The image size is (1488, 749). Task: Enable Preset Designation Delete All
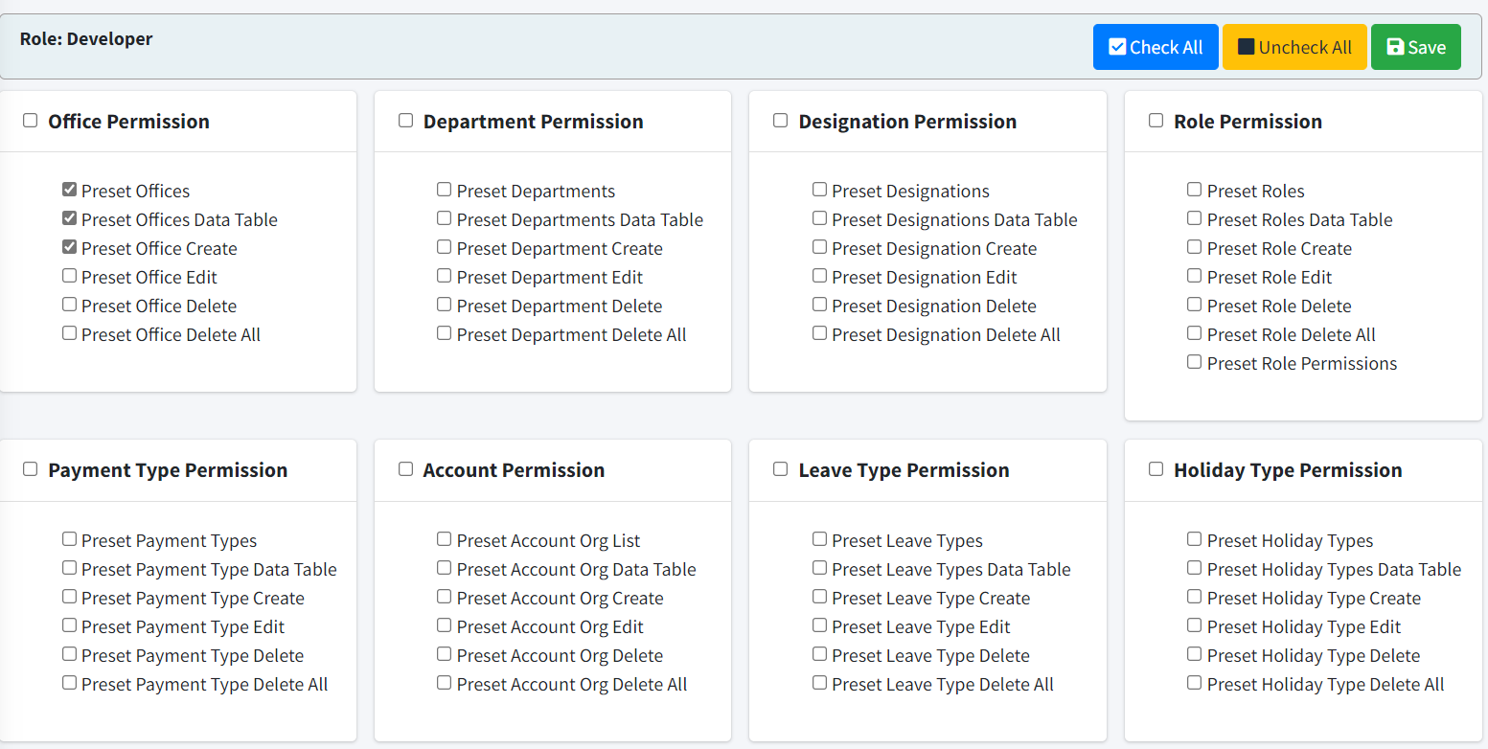pos(819,333)
